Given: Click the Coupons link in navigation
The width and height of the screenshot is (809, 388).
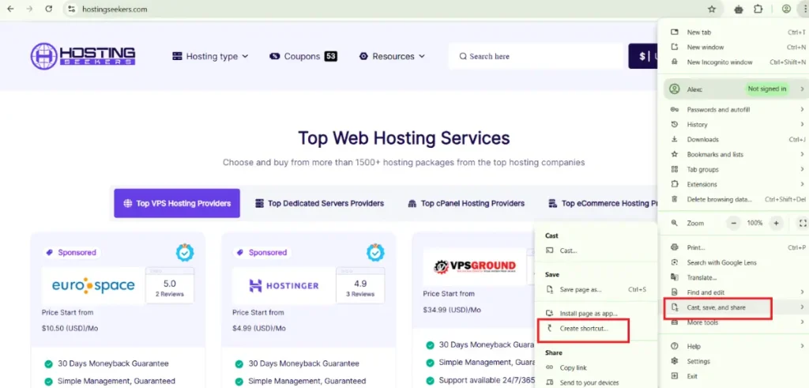Looking at the screenshot, I should tap(303, 56).
